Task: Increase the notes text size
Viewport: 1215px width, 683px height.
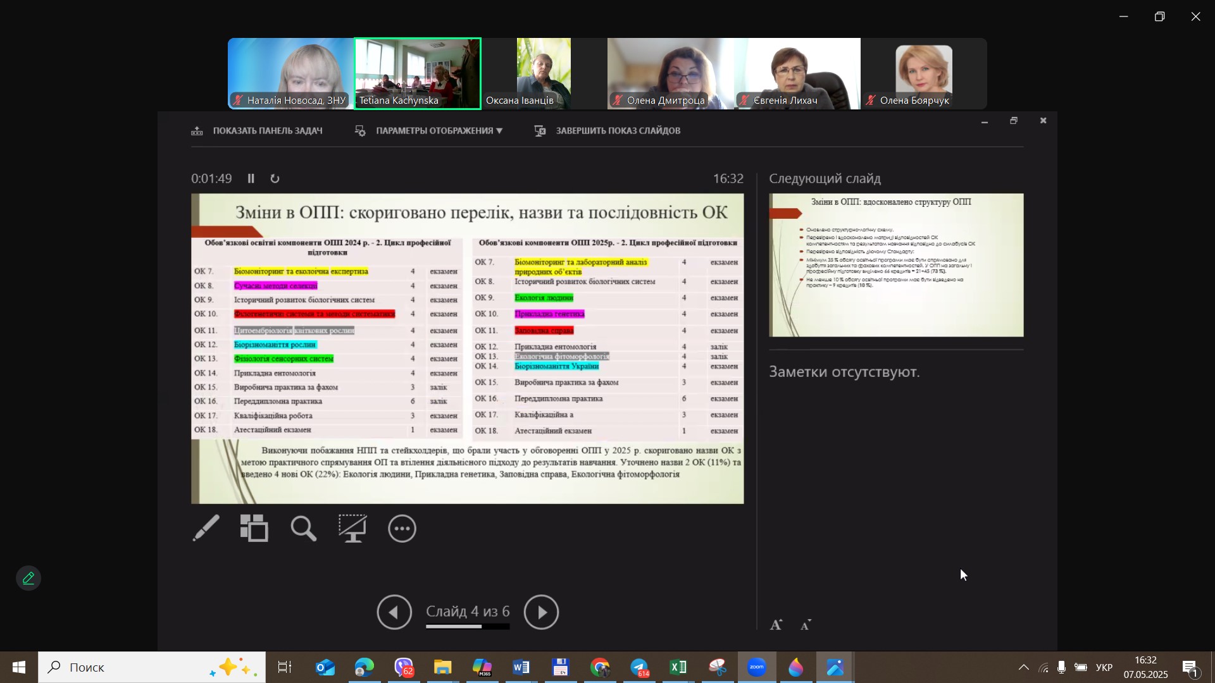Action: click(776, 625)
